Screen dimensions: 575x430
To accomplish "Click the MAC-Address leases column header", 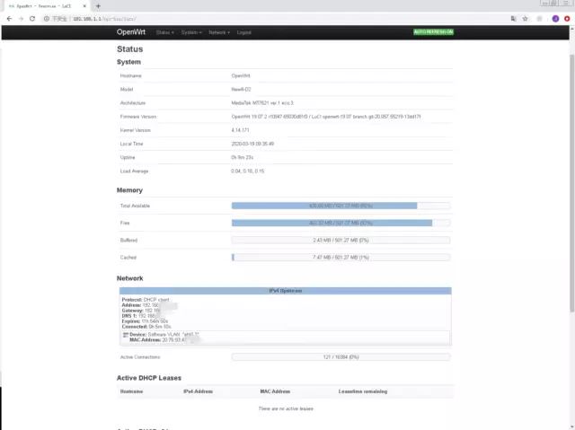I will click(x=275, y=391).
